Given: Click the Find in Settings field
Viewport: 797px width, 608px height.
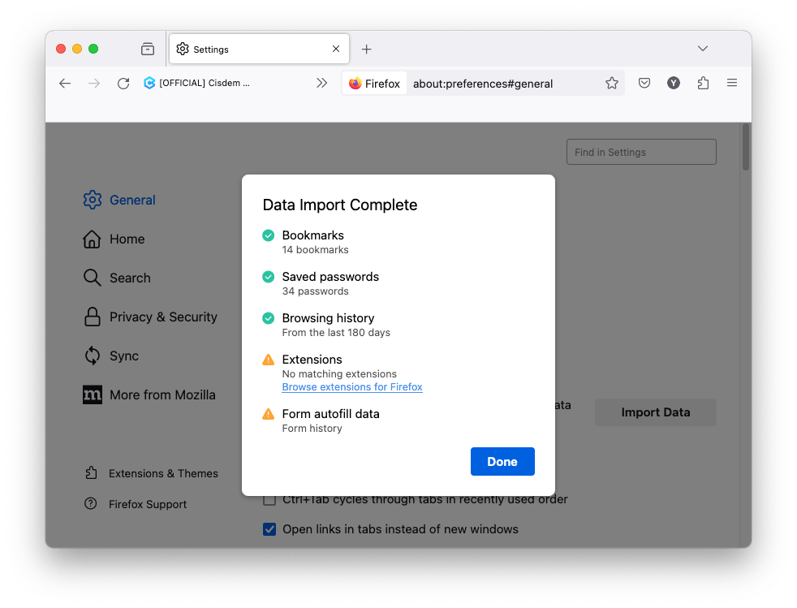Looking at the screenshot, I should coord(641,152).
